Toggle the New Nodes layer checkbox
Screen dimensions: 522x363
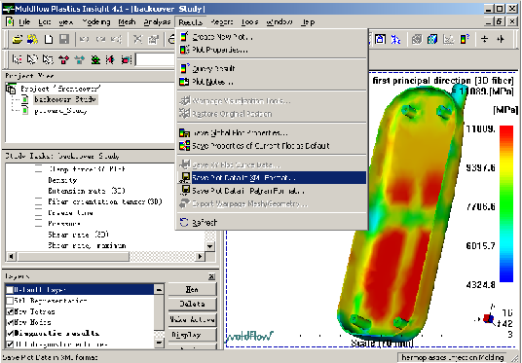pyautogui.click(x=10, y=322)
